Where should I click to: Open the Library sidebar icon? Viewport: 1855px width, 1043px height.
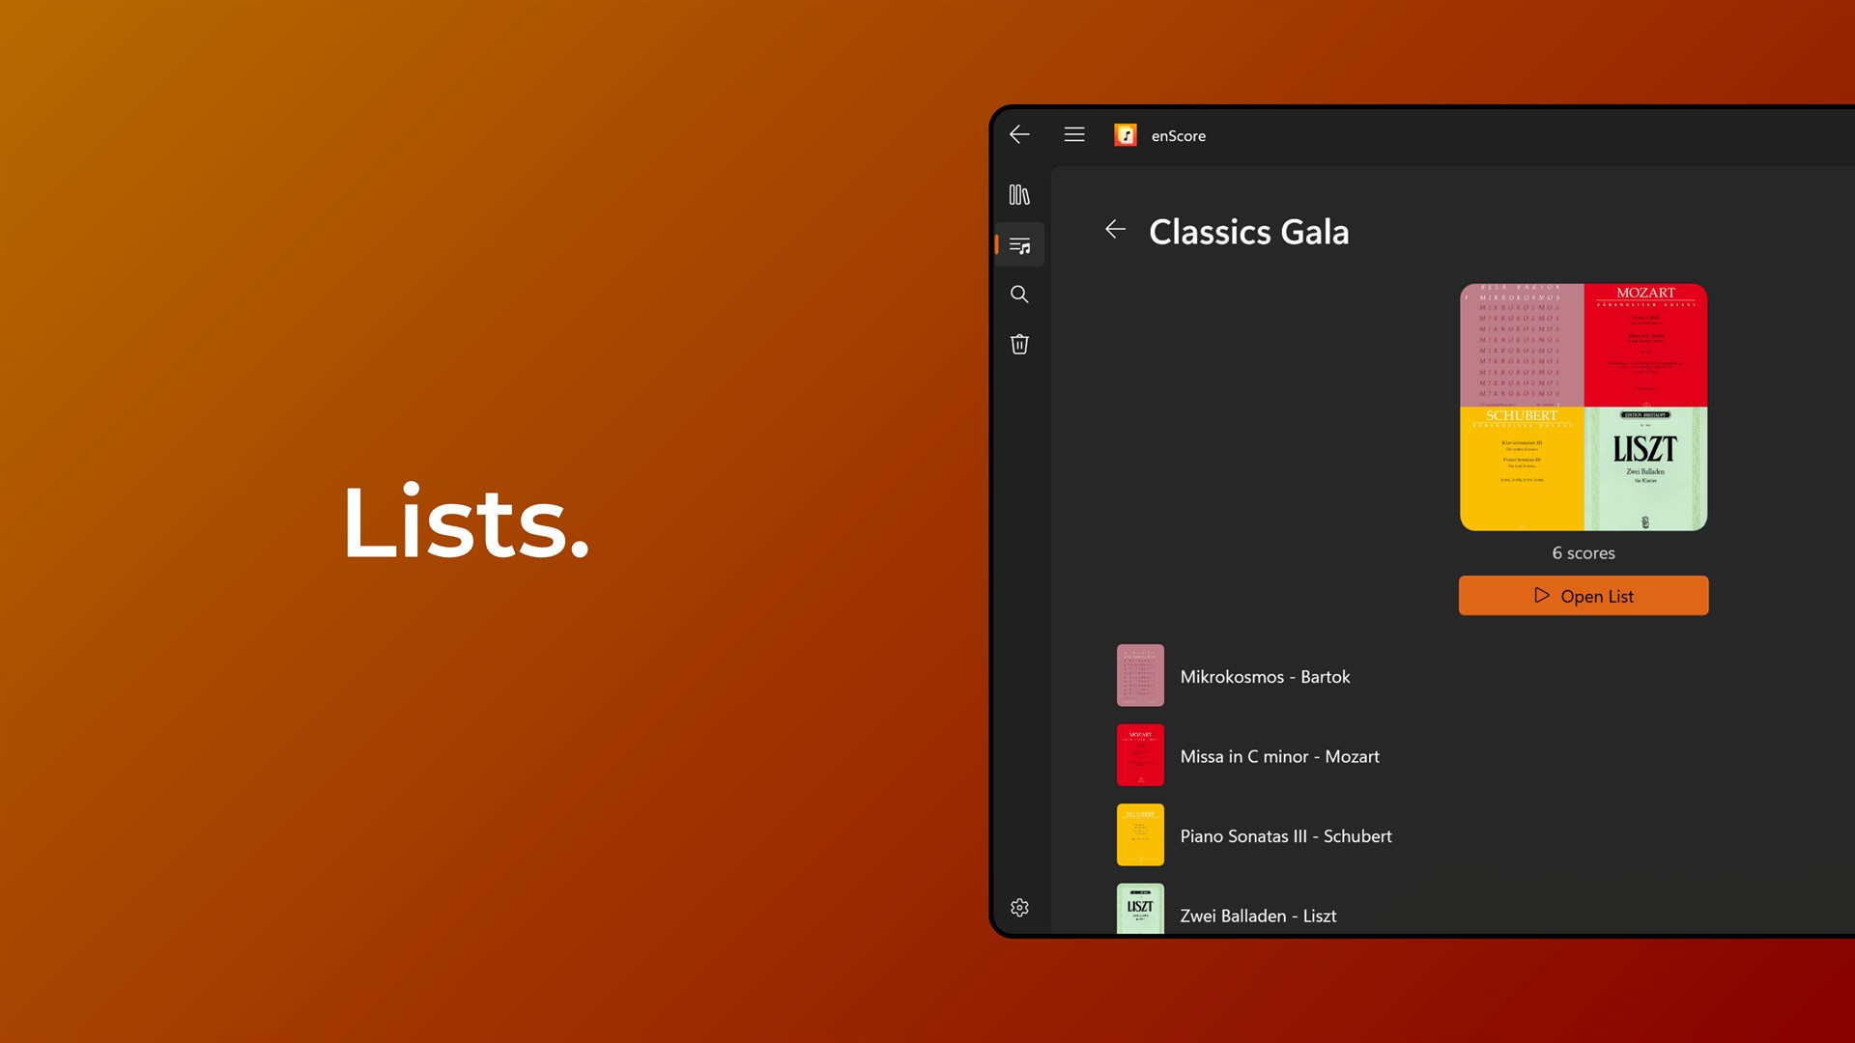[1019, 195]
